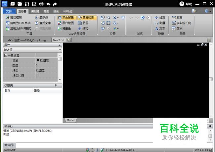The width and height of the screenshot is (215, 152).
Task: Collapse the 一般设置 property group
Action: tap(6, 56)
